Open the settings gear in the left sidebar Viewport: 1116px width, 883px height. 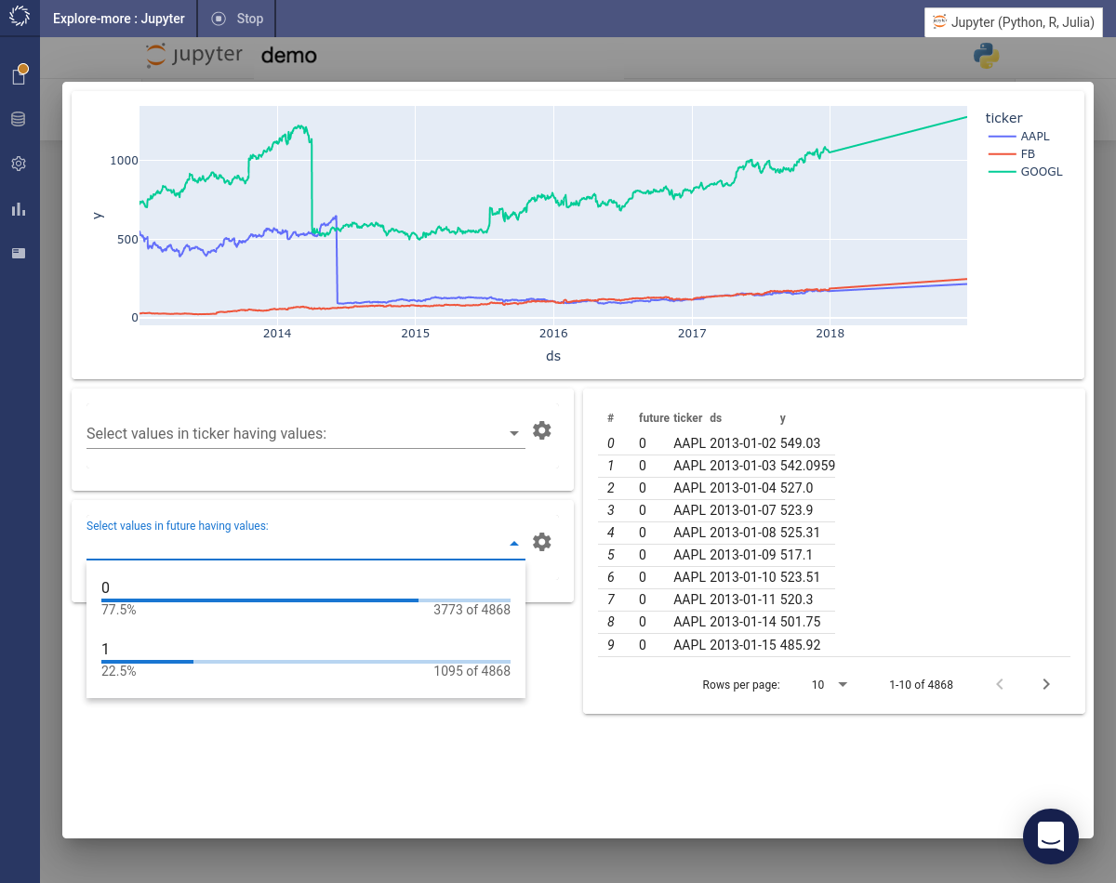pos(19,164)
